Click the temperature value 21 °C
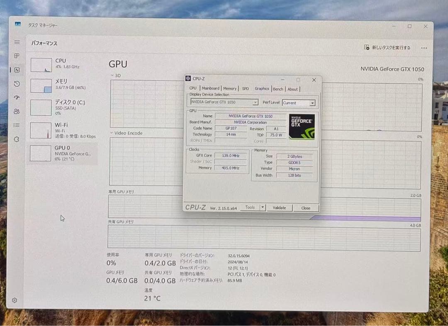The width and height of the screenshot is (448, 326). [152, 298]
